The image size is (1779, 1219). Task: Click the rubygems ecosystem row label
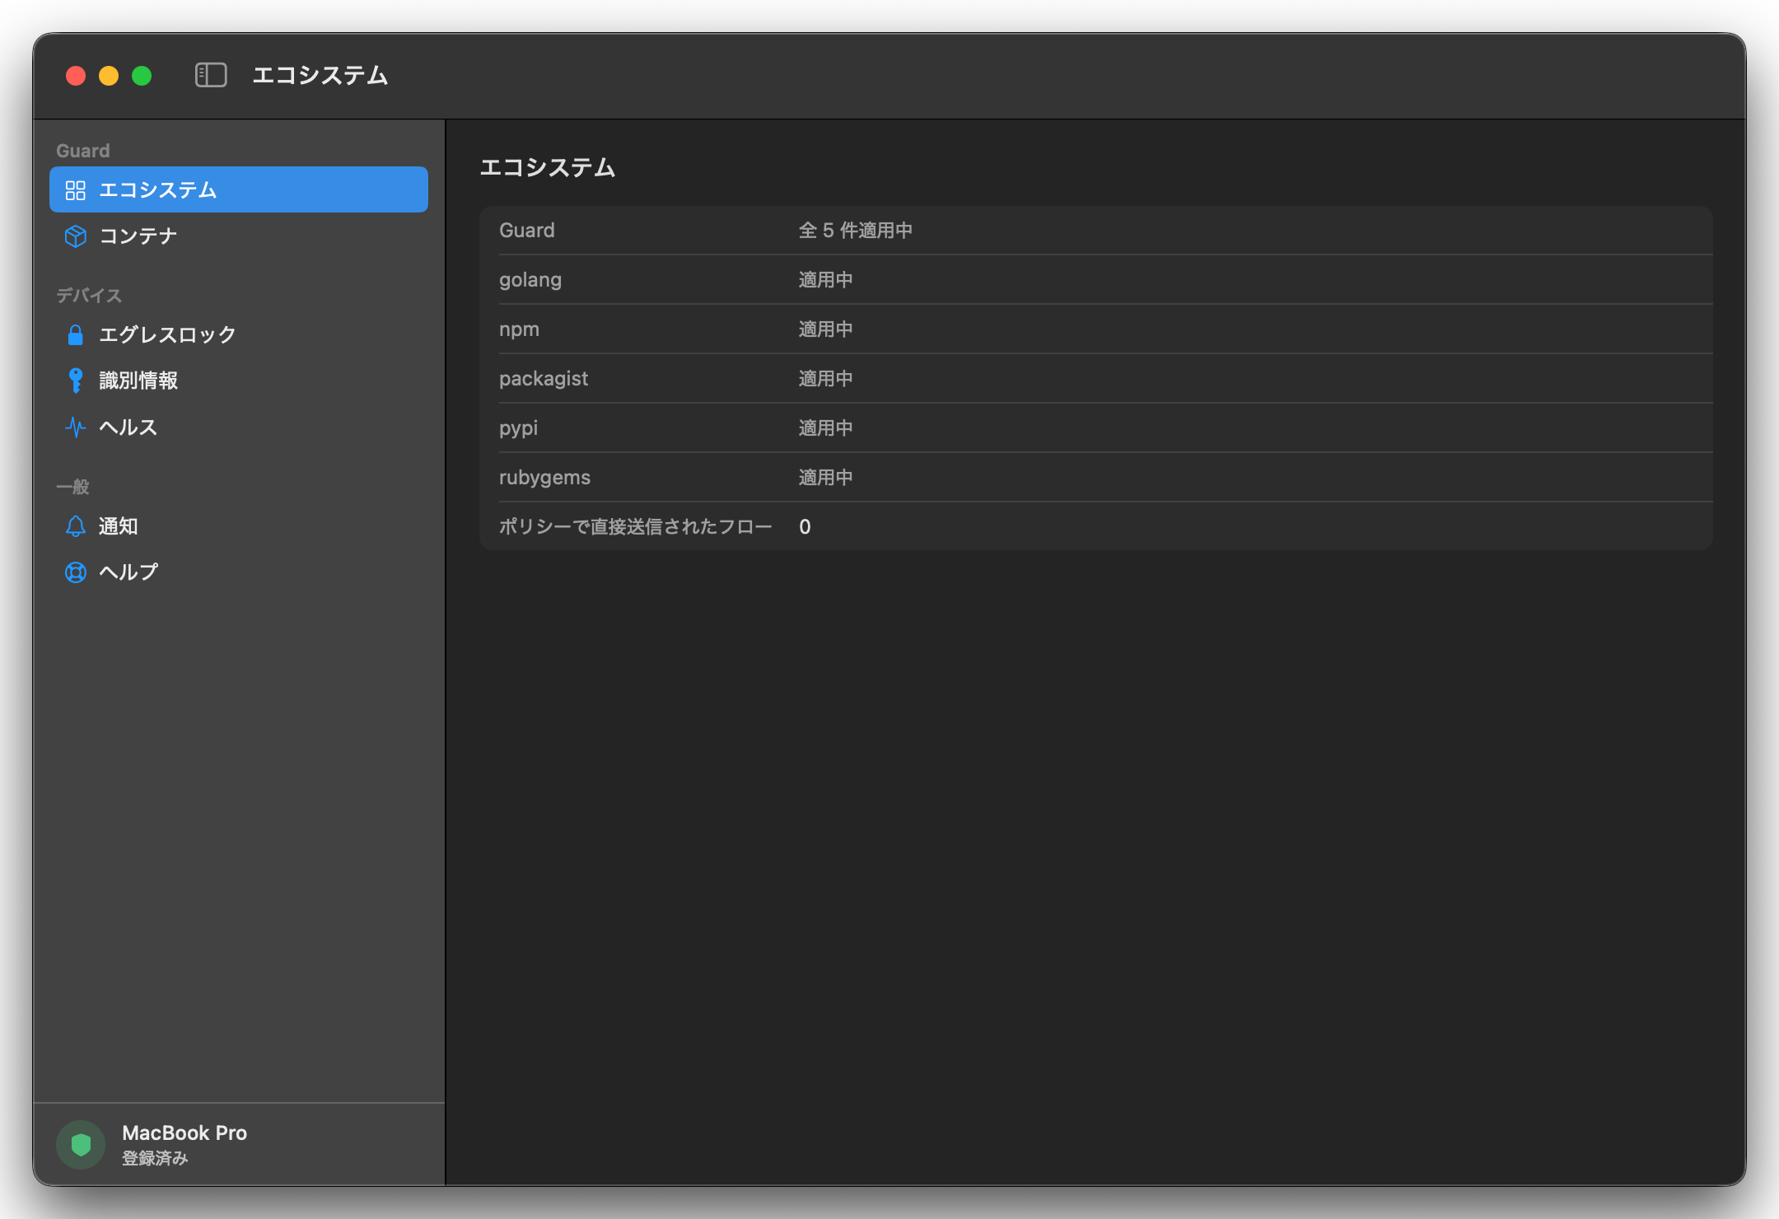pos(544,478)
